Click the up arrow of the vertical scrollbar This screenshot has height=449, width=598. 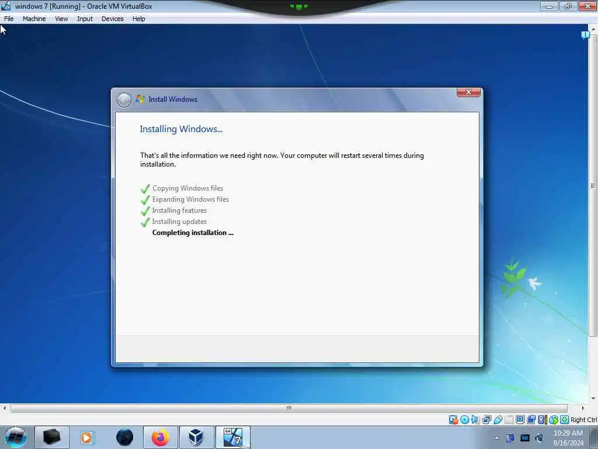[593, 29]
